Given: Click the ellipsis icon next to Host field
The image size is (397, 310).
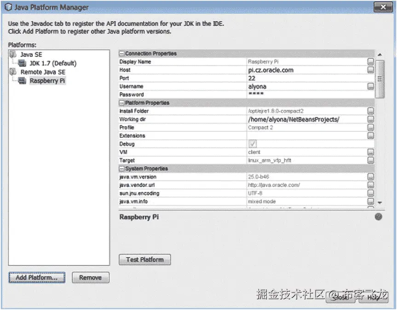Looking at the screenshot, I should [x=372, y=70].
